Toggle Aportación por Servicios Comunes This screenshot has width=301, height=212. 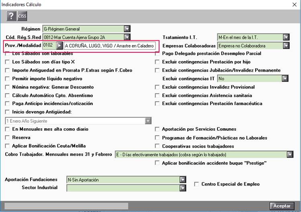tap(157, 129)
